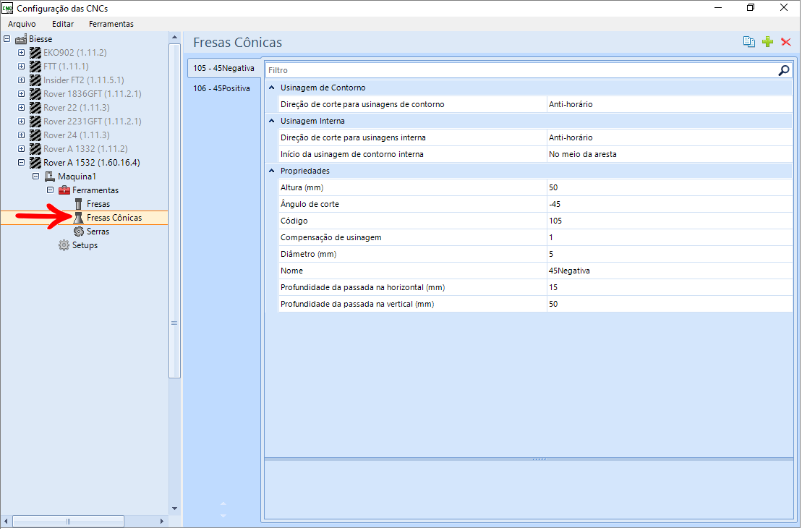The width and height of the screenshot is (802, 531).
Task: Edit vertical pass depth value 50
Action: (x=669, y=304)
